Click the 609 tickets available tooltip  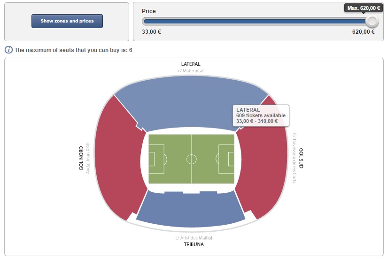point(261,115)
